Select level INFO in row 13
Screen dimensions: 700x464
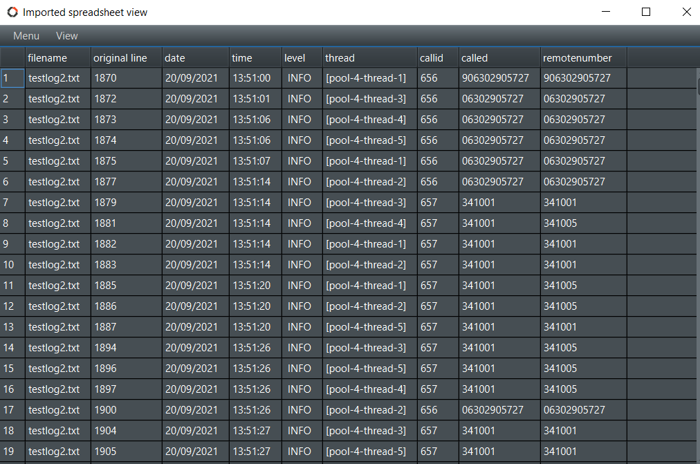302,327
